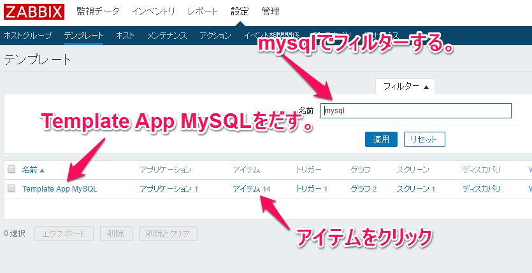
Task: Switch to the ホストグループ tab
Action: [29, 35]
